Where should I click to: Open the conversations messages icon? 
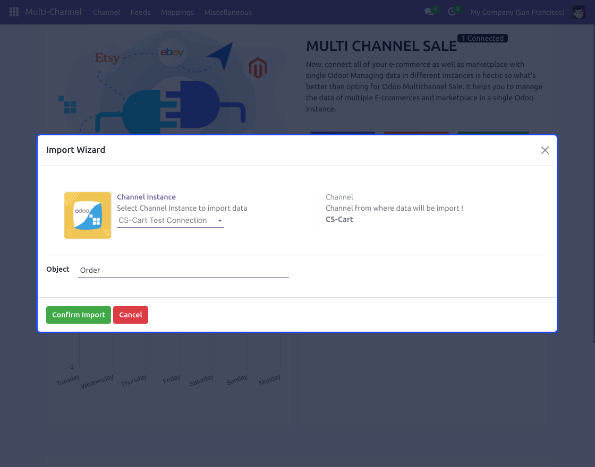click(x=429, y=12)
